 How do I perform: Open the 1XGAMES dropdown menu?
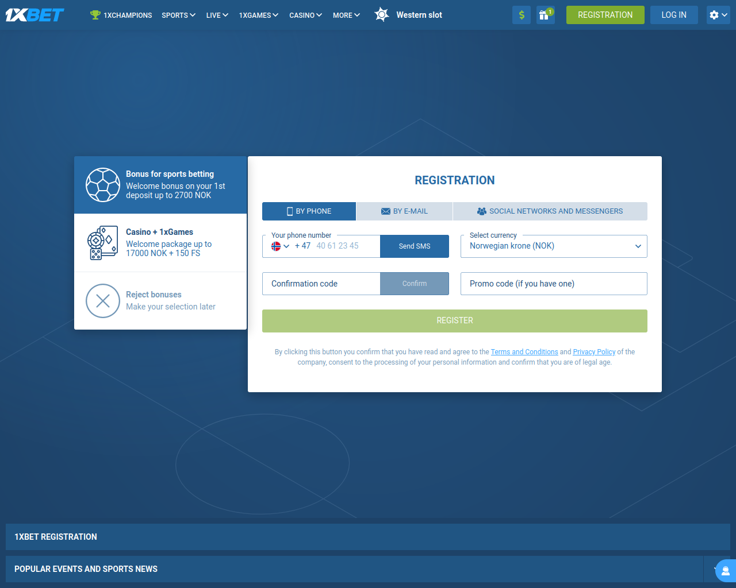[x=259, y=15]
